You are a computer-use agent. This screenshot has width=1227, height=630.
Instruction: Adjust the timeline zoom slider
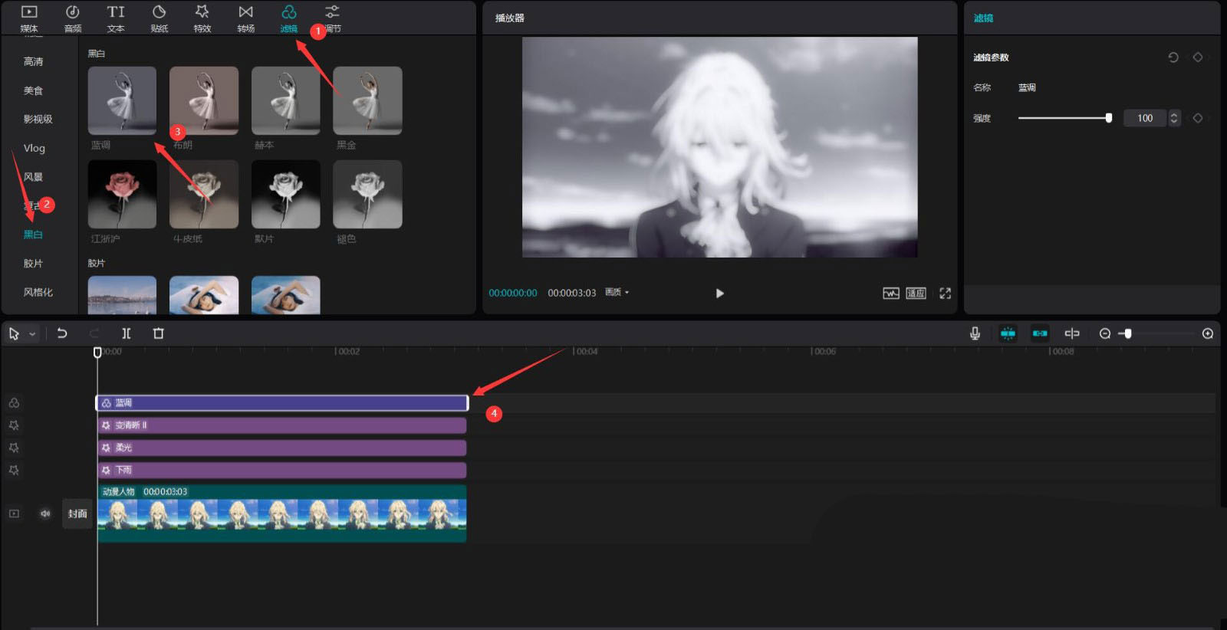pos(1127,333)
